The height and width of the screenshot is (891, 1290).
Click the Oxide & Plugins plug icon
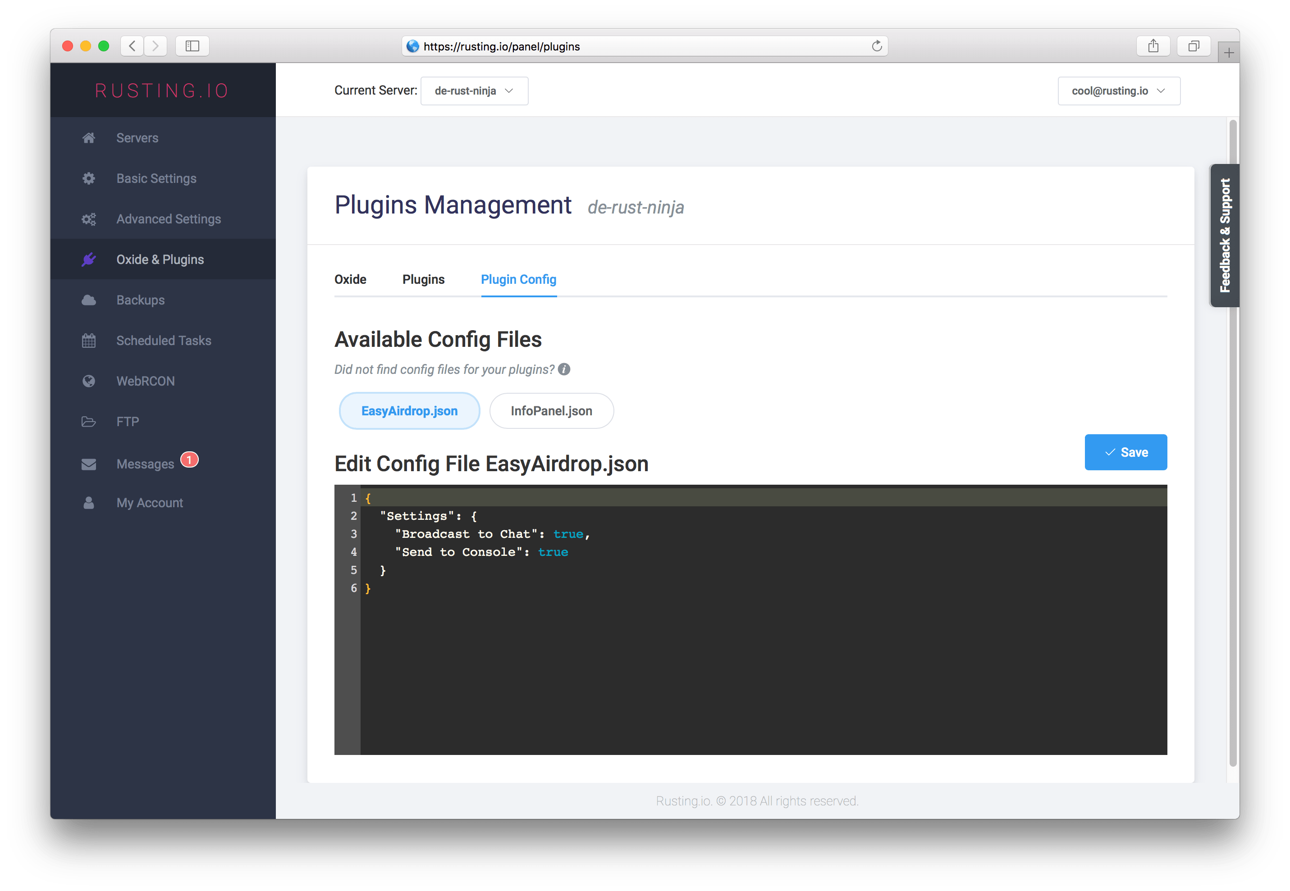tap(88, 259)
